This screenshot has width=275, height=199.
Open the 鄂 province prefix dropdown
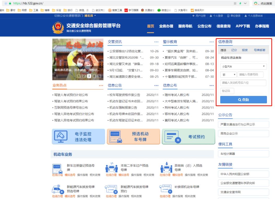coord(228,75)
